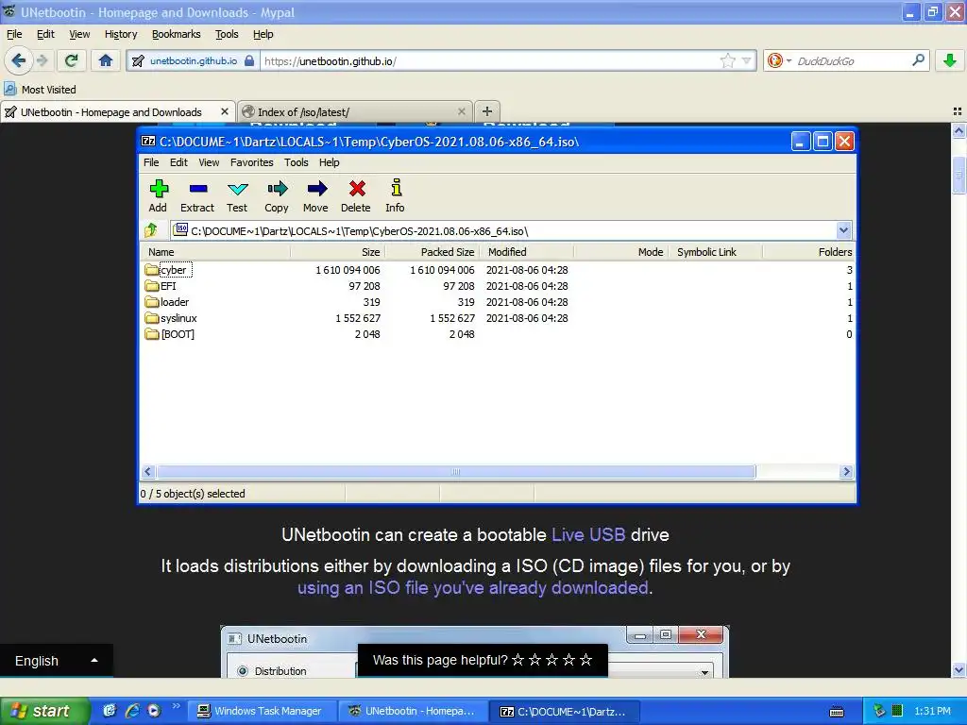Open the browser History menu
This screenshot has height=725, width=967.
[121, 34]
